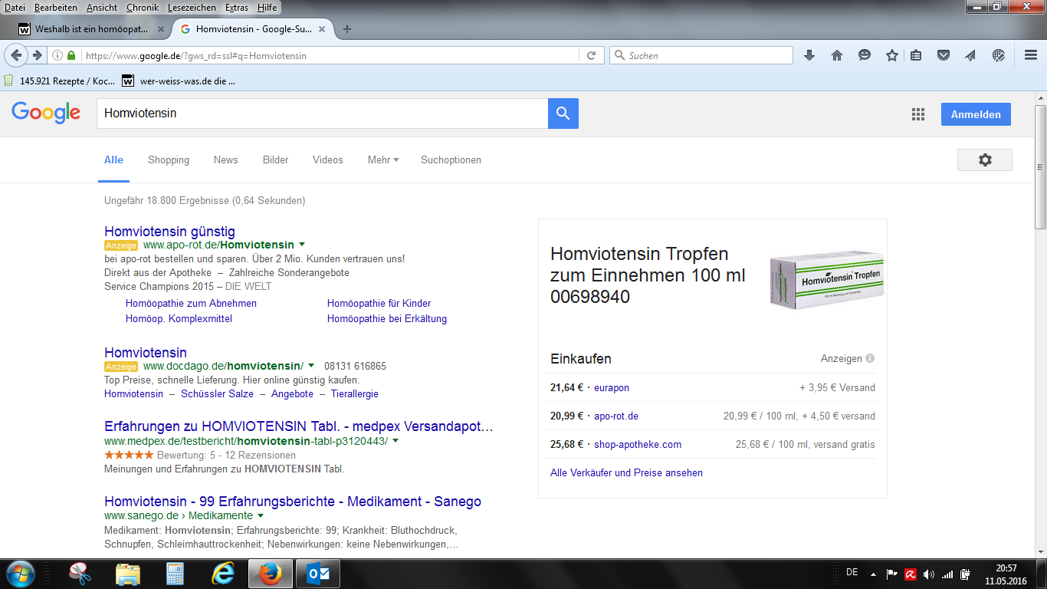Image resolution: width=1047 pixels, height=589 pixels.
Task: Open Windows Explorer from the taskbar
Action: pos(128,574)
